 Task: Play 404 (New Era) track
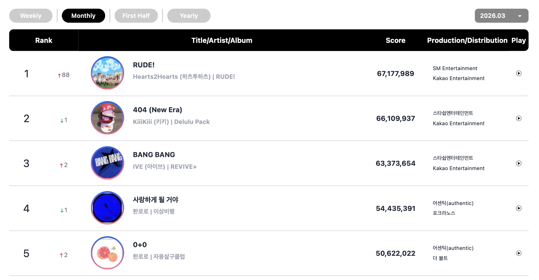(x=518, y=118)
